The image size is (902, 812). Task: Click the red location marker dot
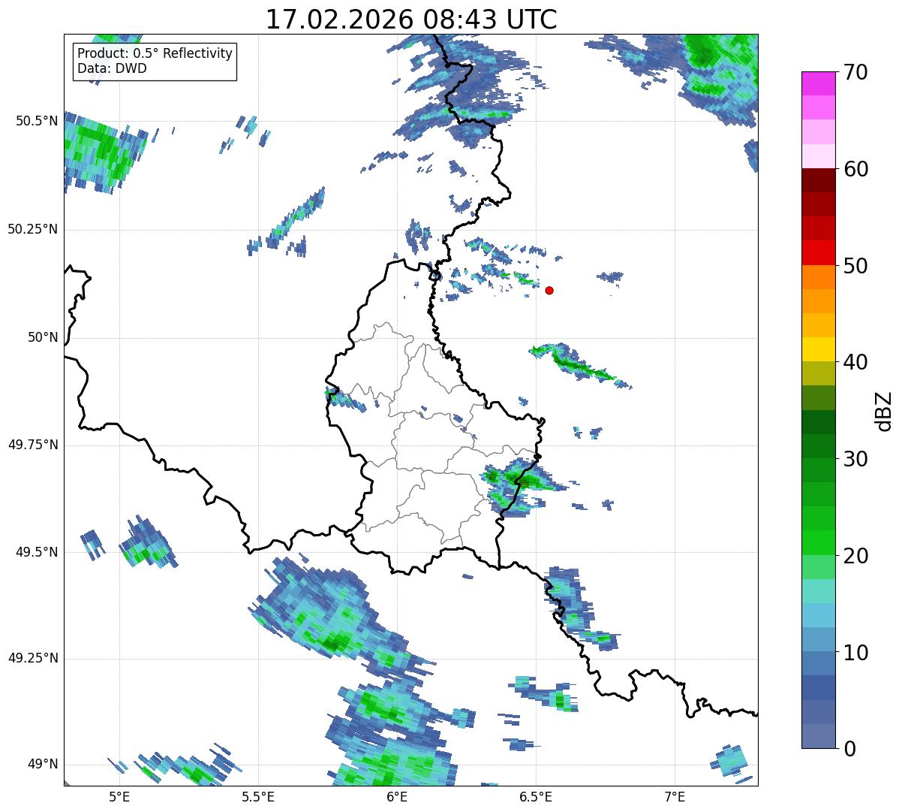click(549, 290)
